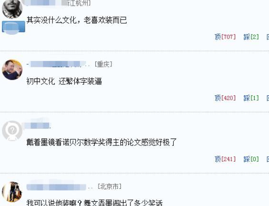Screen dimensions: 269x206
Task: Click the gray default question-mark avatar
Action: click(x=12, y=131)
